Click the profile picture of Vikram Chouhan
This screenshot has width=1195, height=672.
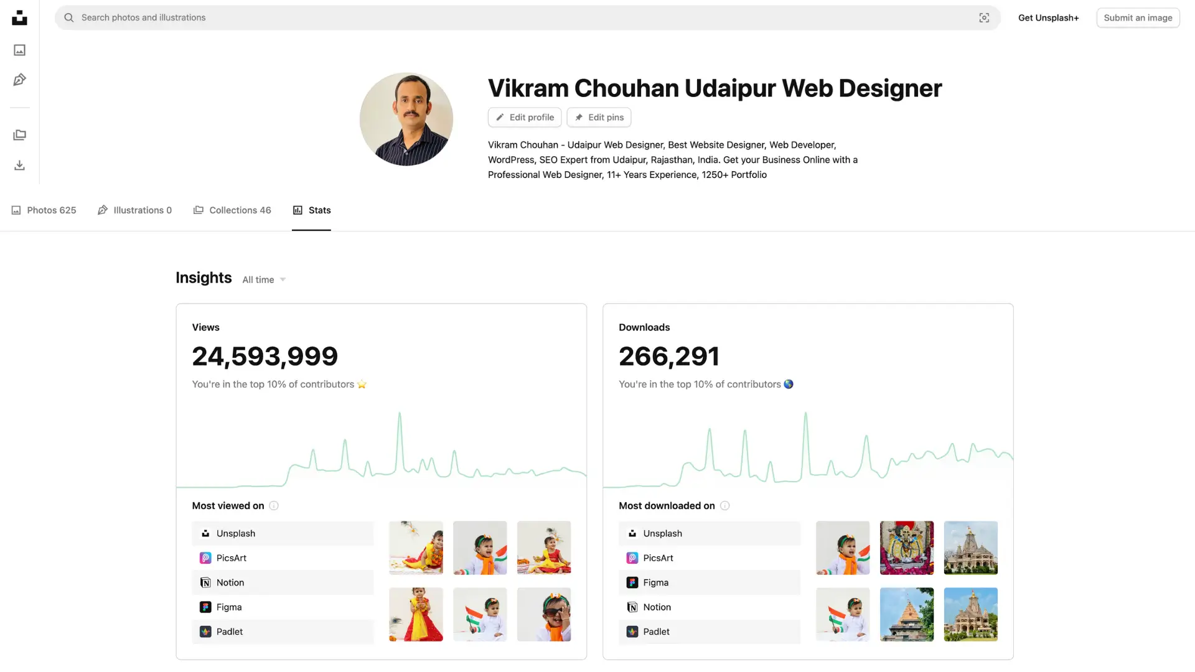tap(406, 119)
